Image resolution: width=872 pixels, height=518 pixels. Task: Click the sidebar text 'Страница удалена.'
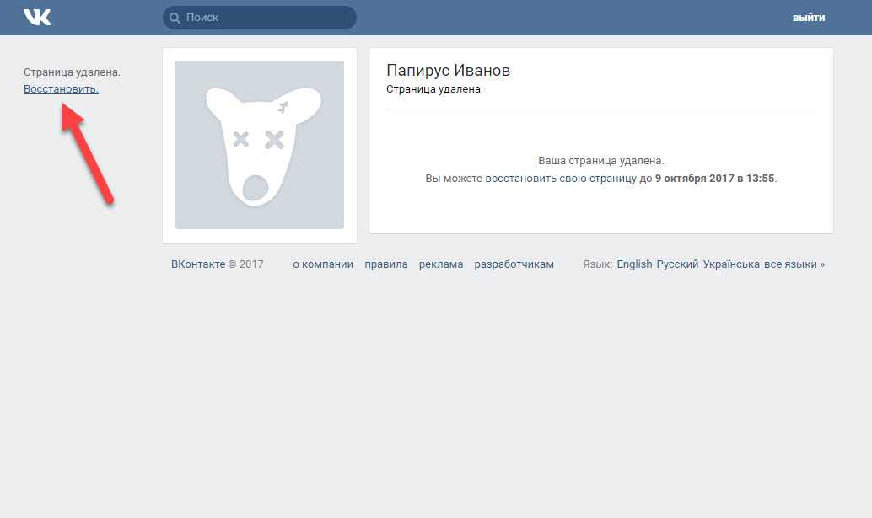[x=72, y=72]
